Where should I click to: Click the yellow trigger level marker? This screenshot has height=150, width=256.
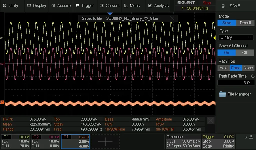point(214,38)
